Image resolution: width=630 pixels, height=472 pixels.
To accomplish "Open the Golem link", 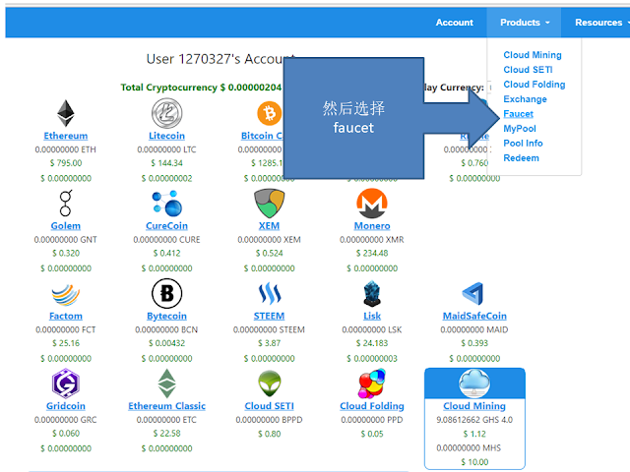I will [x=66, y=226].
